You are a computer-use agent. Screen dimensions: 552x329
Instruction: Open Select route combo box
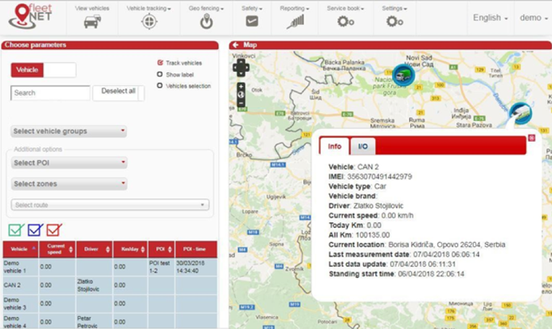click(110, 205)
